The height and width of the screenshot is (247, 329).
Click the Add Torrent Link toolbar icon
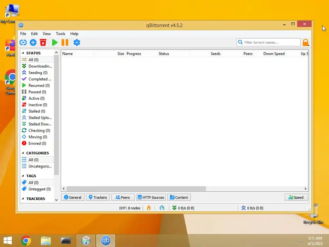23,43
